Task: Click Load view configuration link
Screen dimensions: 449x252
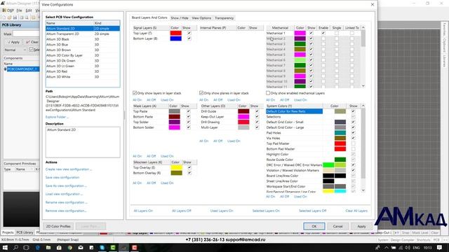Action: pos(64,194)
